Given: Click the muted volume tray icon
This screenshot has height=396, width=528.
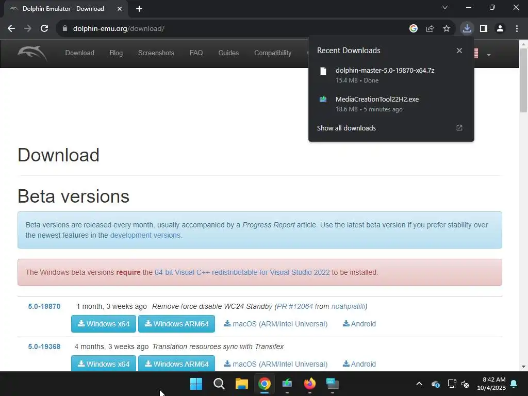Looking at the screenshot, I should tap(465, 384).
